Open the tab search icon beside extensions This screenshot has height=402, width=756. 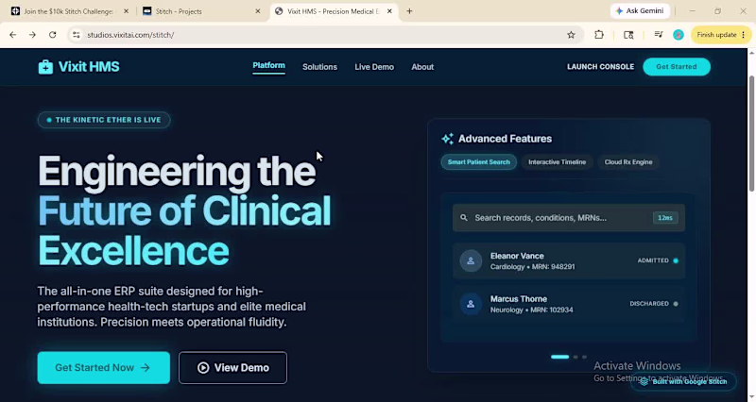(x=628, y=35)
